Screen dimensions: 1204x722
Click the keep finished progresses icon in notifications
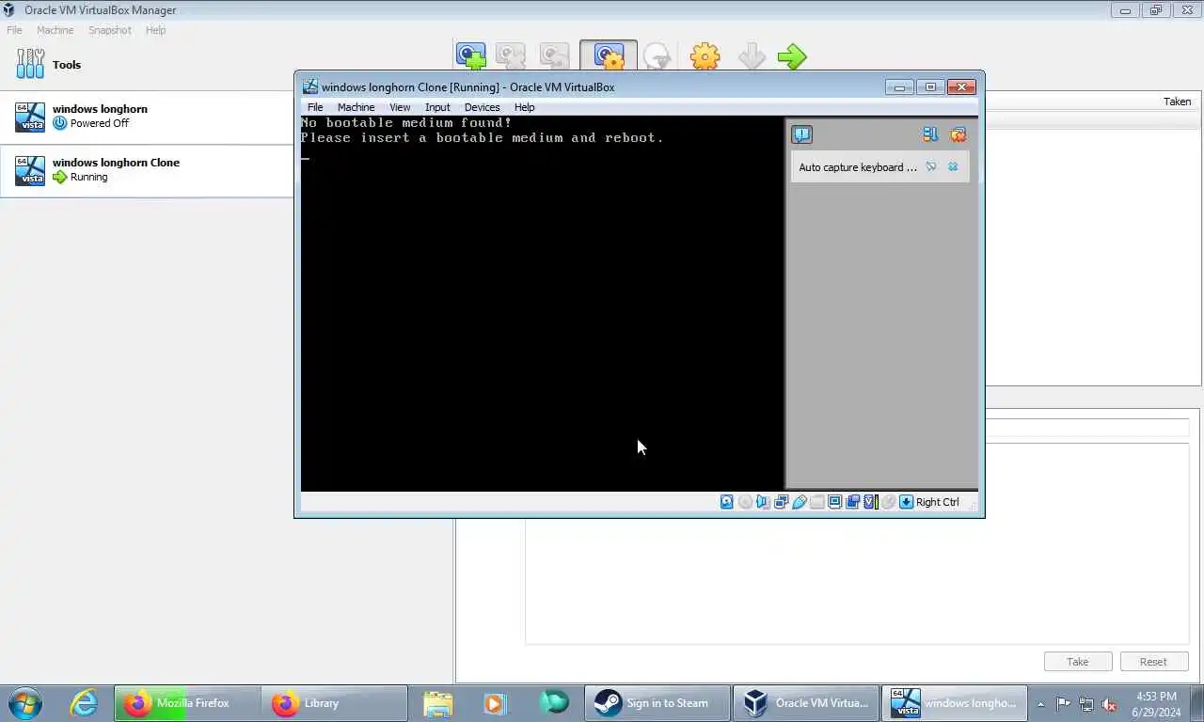[x=930, y=134]
